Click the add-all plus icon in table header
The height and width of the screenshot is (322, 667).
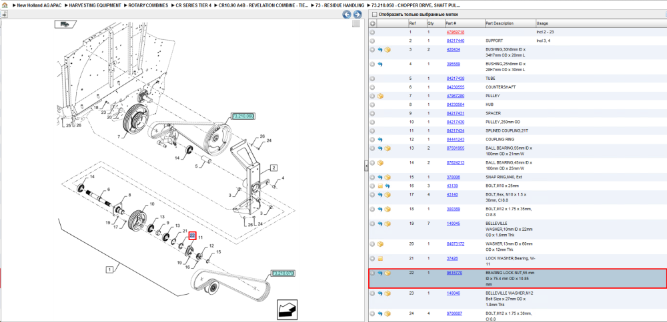point(372,23)
